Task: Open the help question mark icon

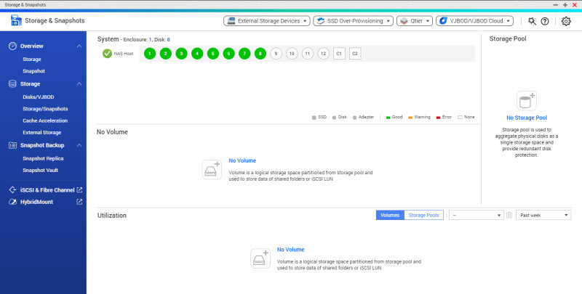Action: tap(545, 21)
